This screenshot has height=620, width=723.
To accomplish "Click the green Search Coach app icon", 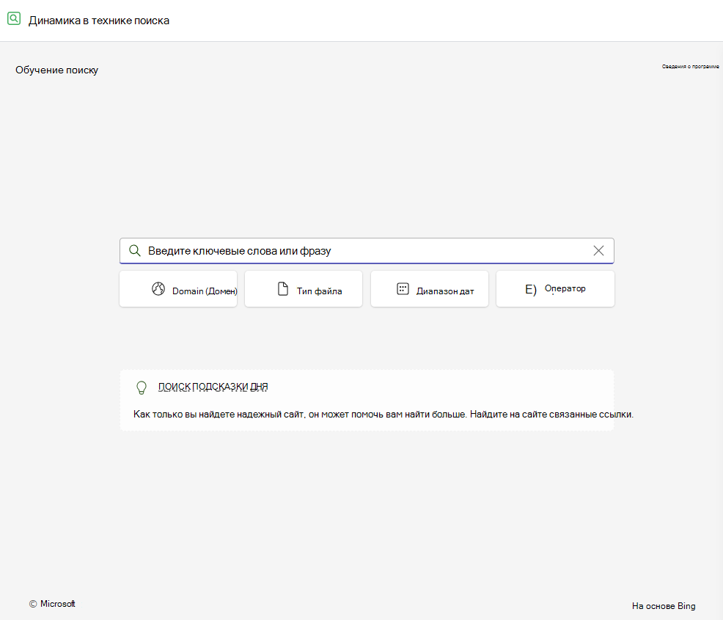I will tap(14, 18).
